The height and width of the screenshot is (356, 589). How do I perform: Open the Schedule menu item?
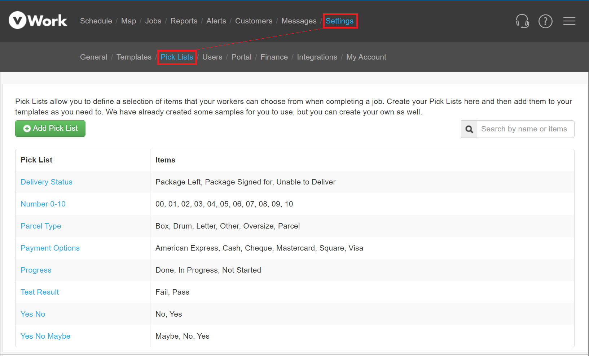(x=96, y=21)
